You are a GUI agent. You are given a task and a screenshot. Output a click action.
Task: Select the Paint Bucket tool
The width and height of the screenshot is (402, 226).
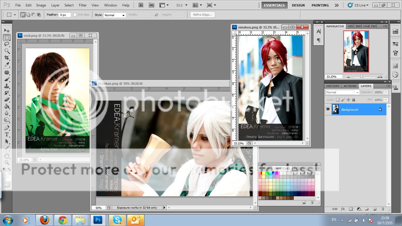[x=7, y=106]
